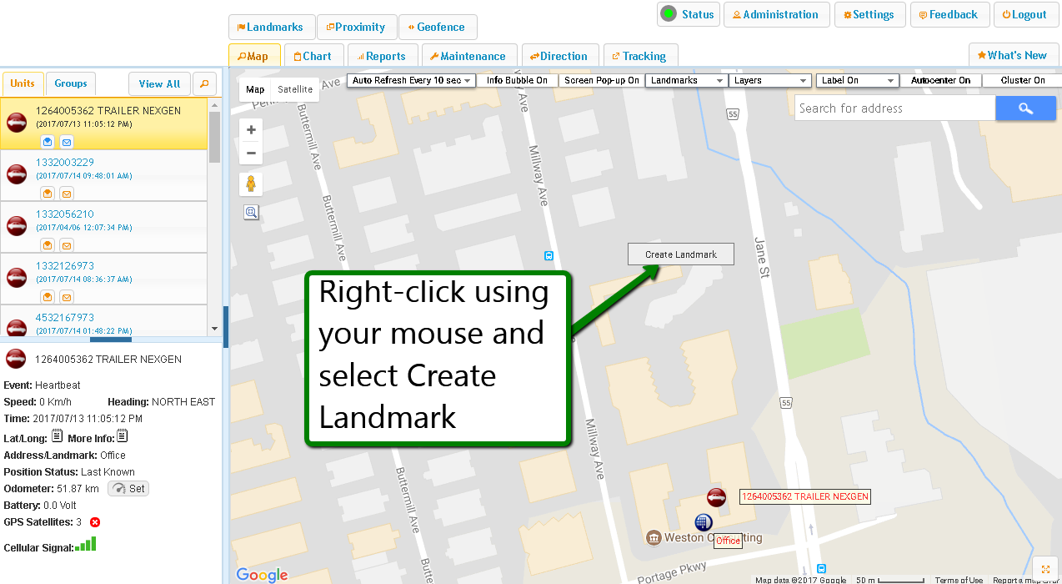
Task: Open the Label On dropdown
Action: (x=856, y=81)
